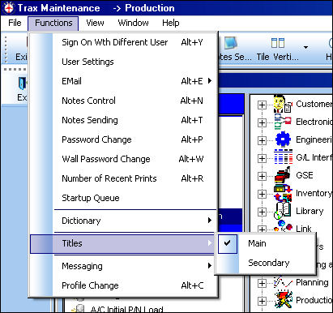Expand the G/L Interface tree node
The image size is (333, 313).
(262, 158)
